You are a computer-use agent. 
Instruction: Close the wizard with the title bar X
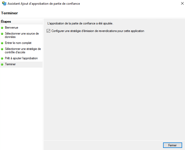181,4
